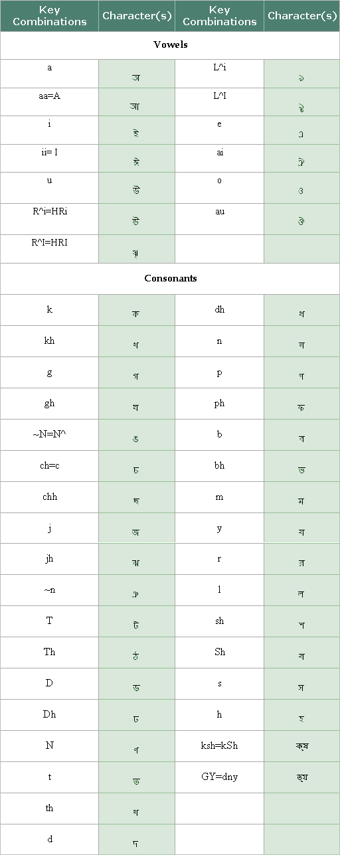Select the 'au' vowel key cell

(220, 219)
